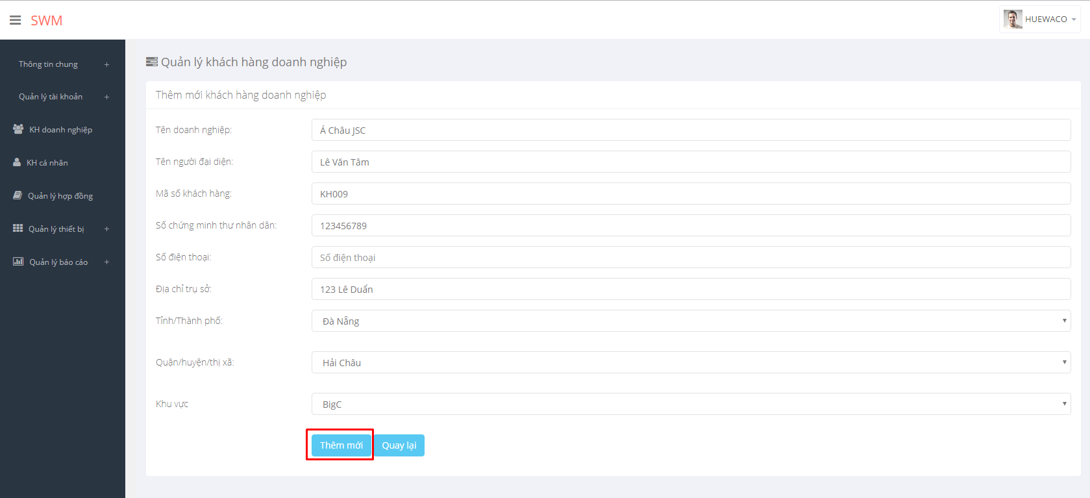Click the Tên người đại diện label
1090x498 pixels.
point(194,162)
